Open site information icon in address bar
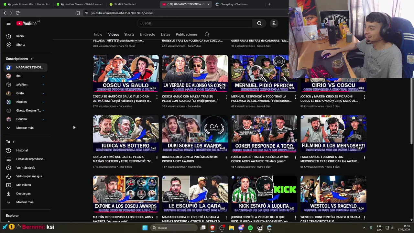Screen dimensions: 414x233 tap(86, 13)
